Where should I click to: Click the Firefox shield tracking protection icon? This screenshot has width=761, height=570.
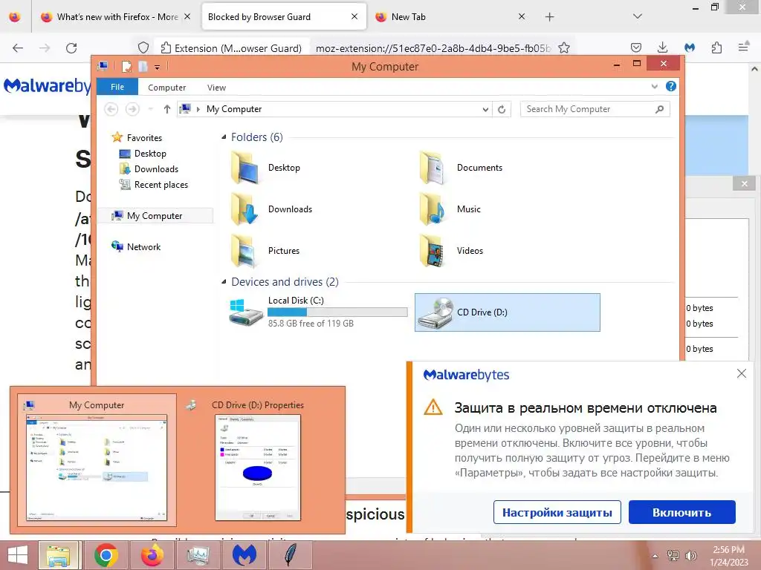(x=143, y=48)
